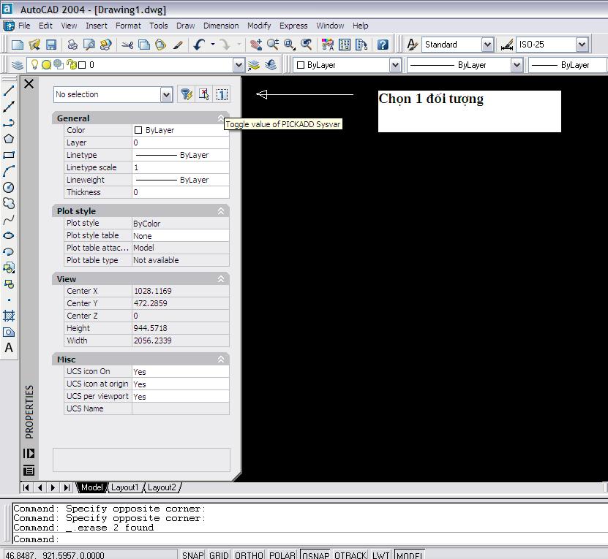Select the Rectangle draw tool
The height and width of the screenshot is (559, 608).
click(9, 155)
